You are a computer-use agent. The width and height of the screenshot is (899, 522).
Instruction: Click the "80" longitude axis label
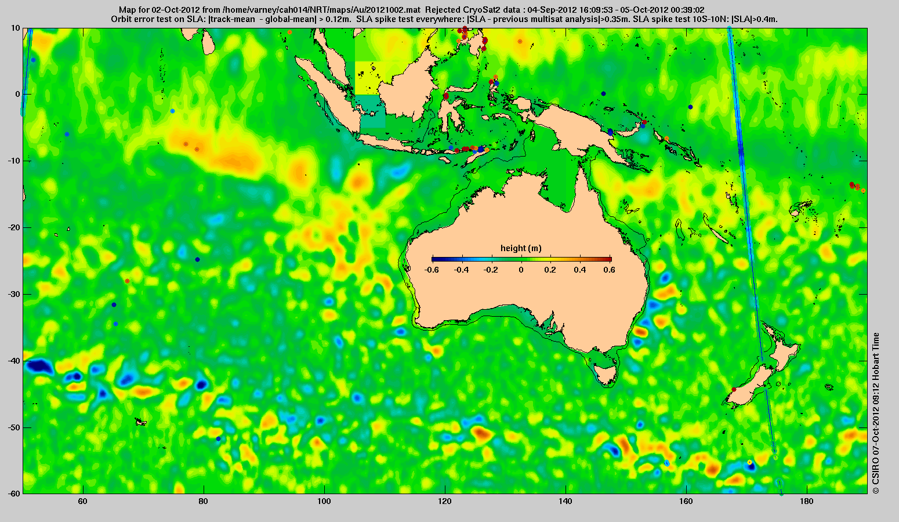(204, 501)
